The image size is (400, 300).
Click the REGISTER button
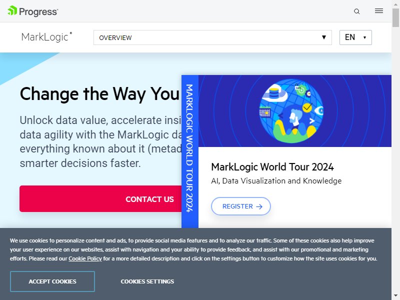(241, 206)
